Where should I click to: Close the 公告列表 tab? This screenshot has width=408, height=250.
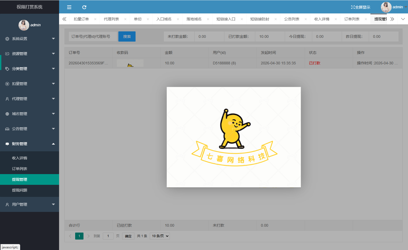(x=306, y=19)
